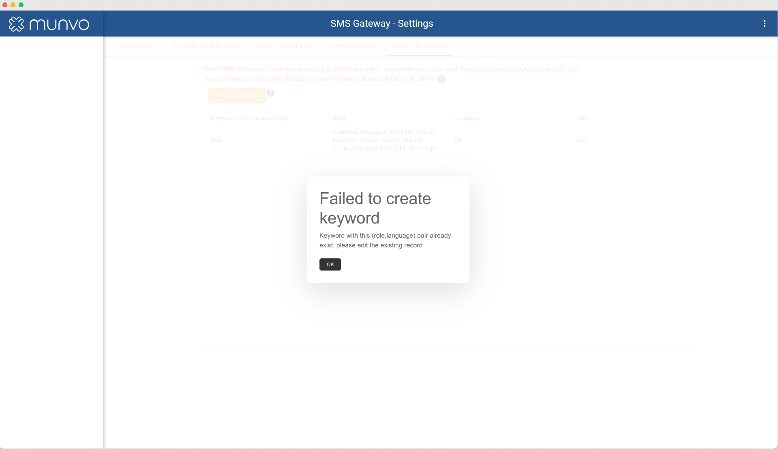
Task: Click the green macOS maximize button
Action: click(x=21, y=5)
